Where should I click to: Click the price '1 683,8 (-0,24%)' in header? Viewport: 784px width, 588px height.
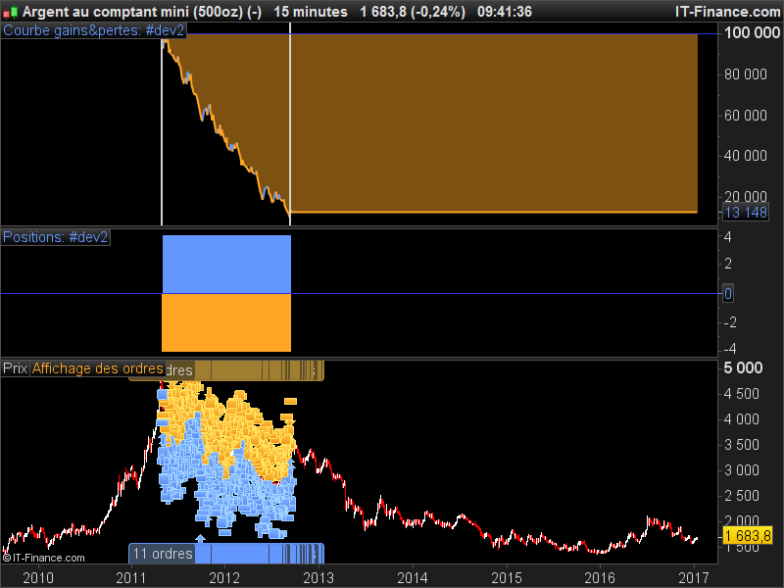413,12
